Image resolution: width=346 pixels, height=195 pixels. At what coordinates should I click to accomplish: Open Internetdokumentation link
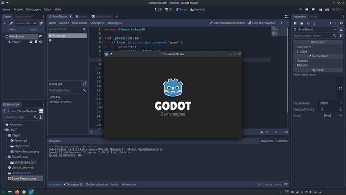tap(227, 23)
